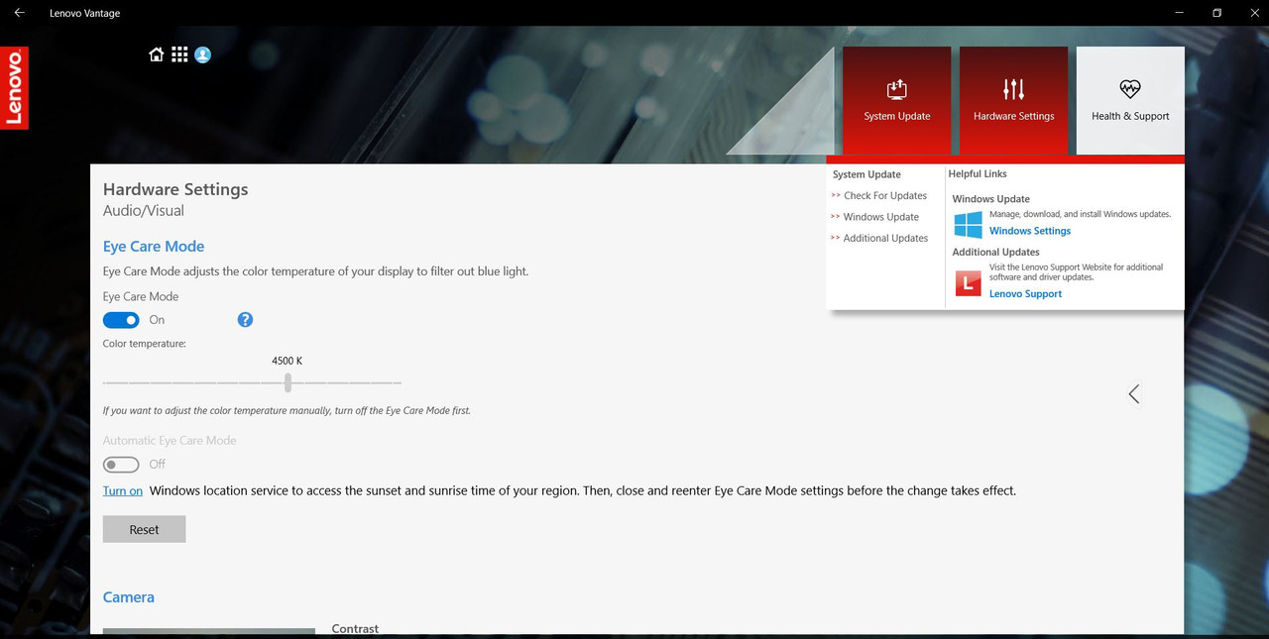The width and height of the screenshot is (1269, 639).
Task: Click the Reset button
Action: [x=144, y=529]
